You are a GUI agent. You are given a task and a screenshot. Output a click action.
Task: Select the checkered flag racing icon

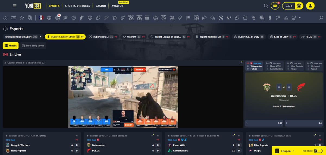(x=188, y=18)
